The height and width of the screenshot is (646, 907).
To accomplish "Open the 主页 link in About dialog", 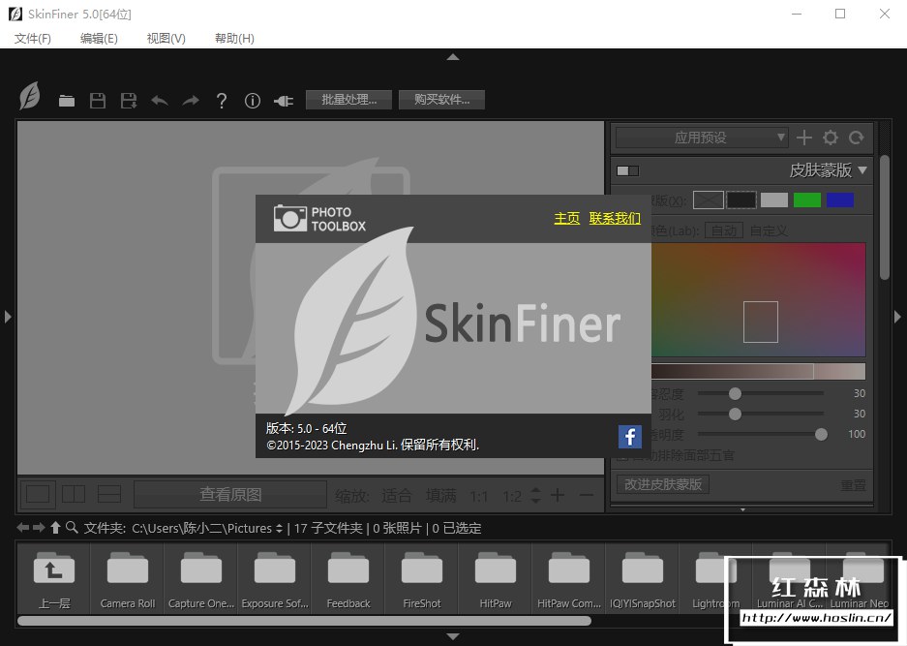I will pyautogui.click(x=567, y=218).
